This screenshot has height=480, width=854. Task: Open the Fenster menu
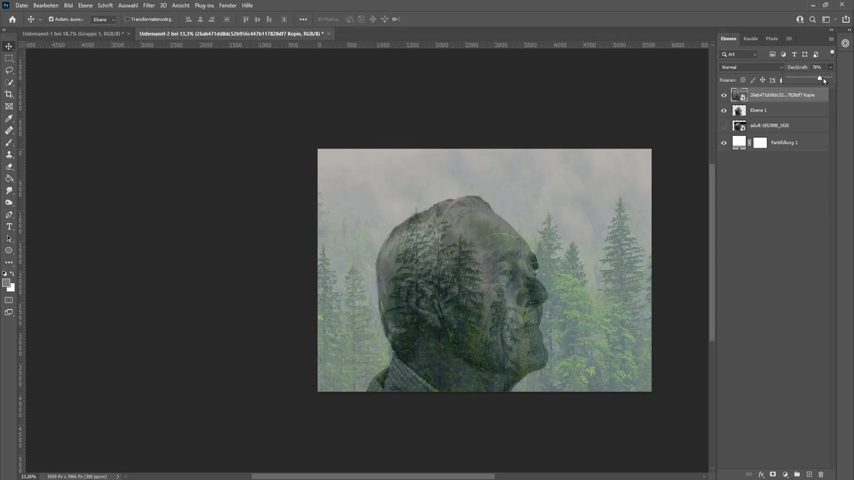pos(228,5)
